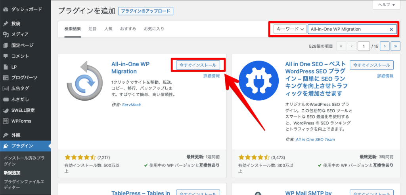The image size is (406, 195).
Task: Click the SWELL設定 wave icon
Action: [x=6, y=110]
